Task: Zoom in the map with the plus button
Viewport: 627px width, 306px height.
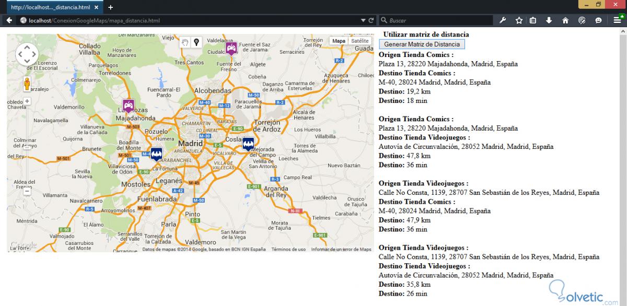Action: pyautogui.click(x=27, y=101)
